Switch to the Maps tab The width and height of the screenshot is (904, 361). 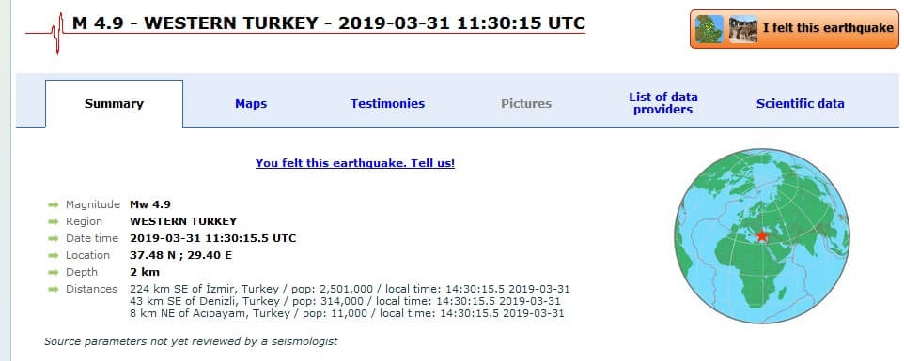[x=251, y=104]
